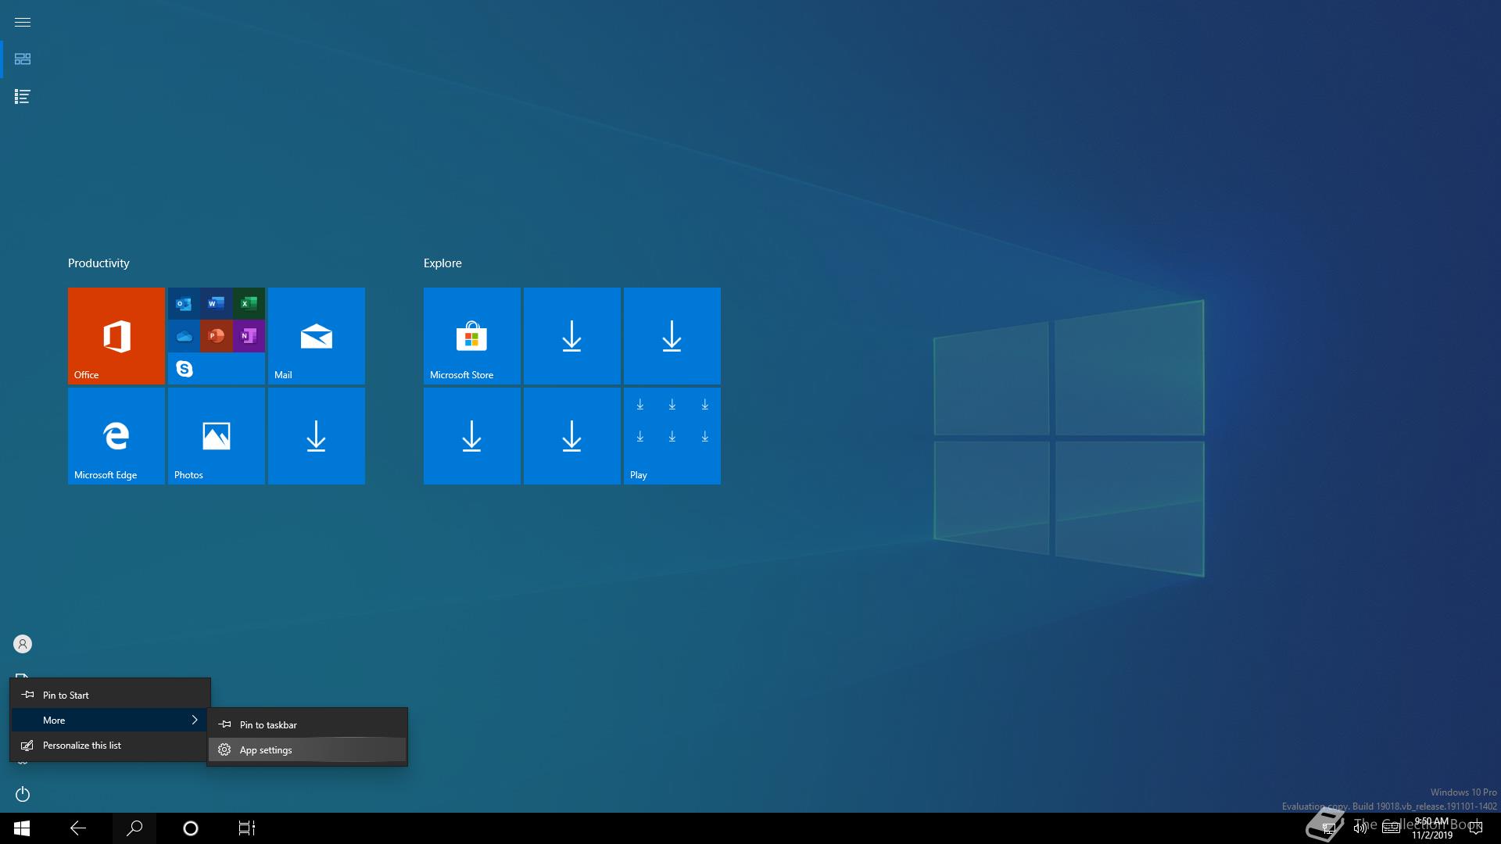Open the user account icon
This screenshot has width=1501, height=844.
(23, 644)
